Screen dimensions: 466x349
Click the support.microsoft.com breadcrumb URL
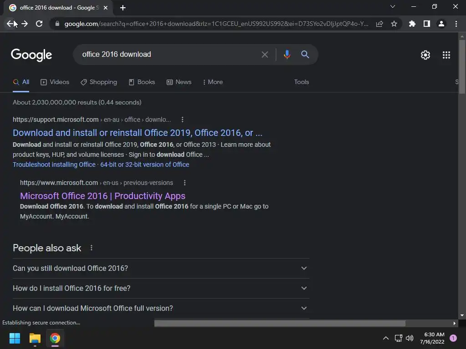tap(92, 120)
